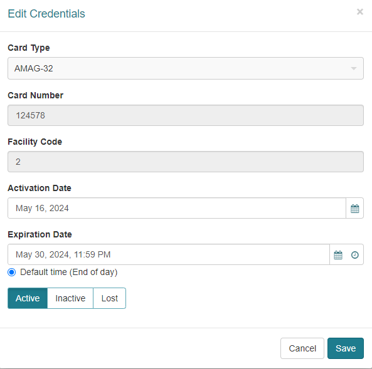Screen dimensions: 372x369
Task: Click the Activation Date label
Action: pos(40,188)
